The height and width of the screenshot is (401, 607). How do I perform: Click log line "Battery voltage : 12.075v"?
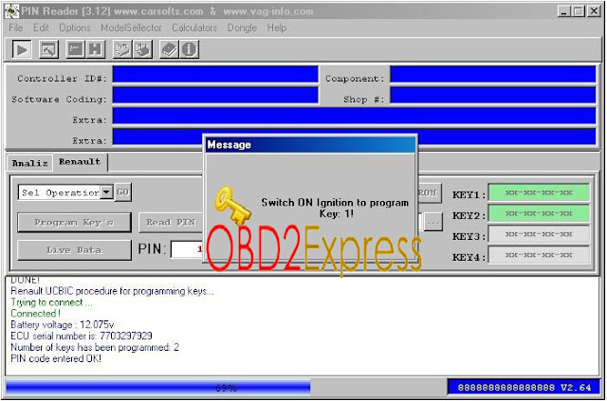point(63,325)
